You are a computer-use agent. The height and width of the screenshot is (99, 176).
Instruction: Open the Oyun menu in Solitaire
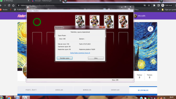click(30, 11)
